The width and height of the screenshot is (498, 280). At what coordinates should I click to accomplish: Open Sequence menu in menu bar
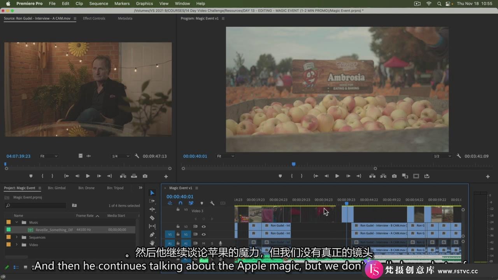pyautogui.click(x=99, y=3)
